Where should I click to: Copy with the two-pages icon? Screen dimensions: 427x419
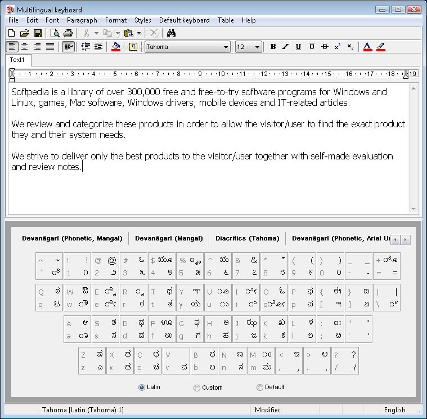[x=107, y=33]
